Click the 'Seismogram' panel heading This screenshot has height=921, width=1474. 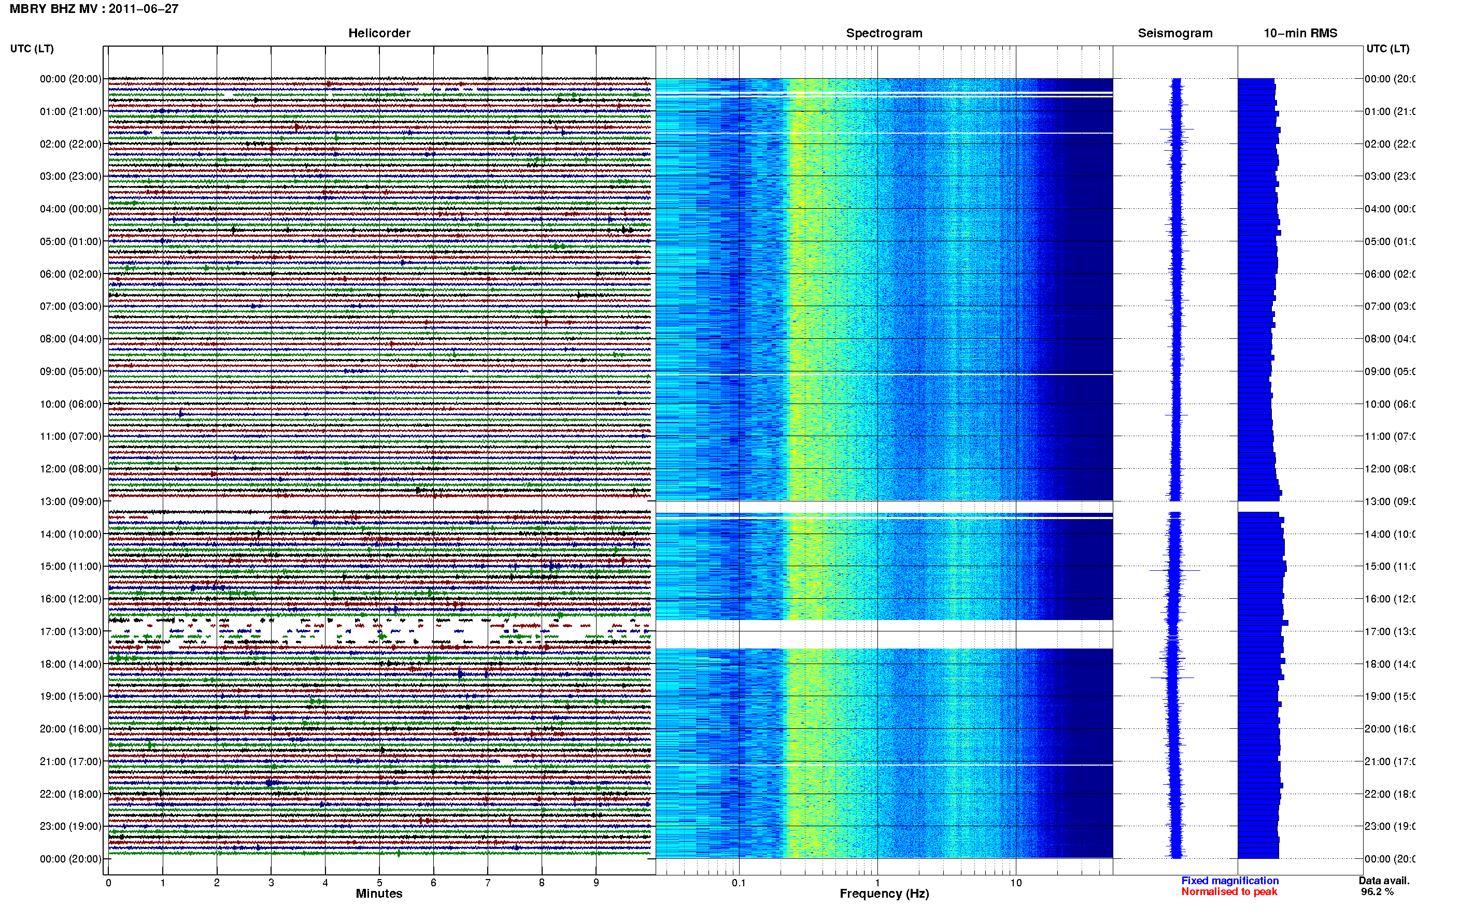(1175, 33)
